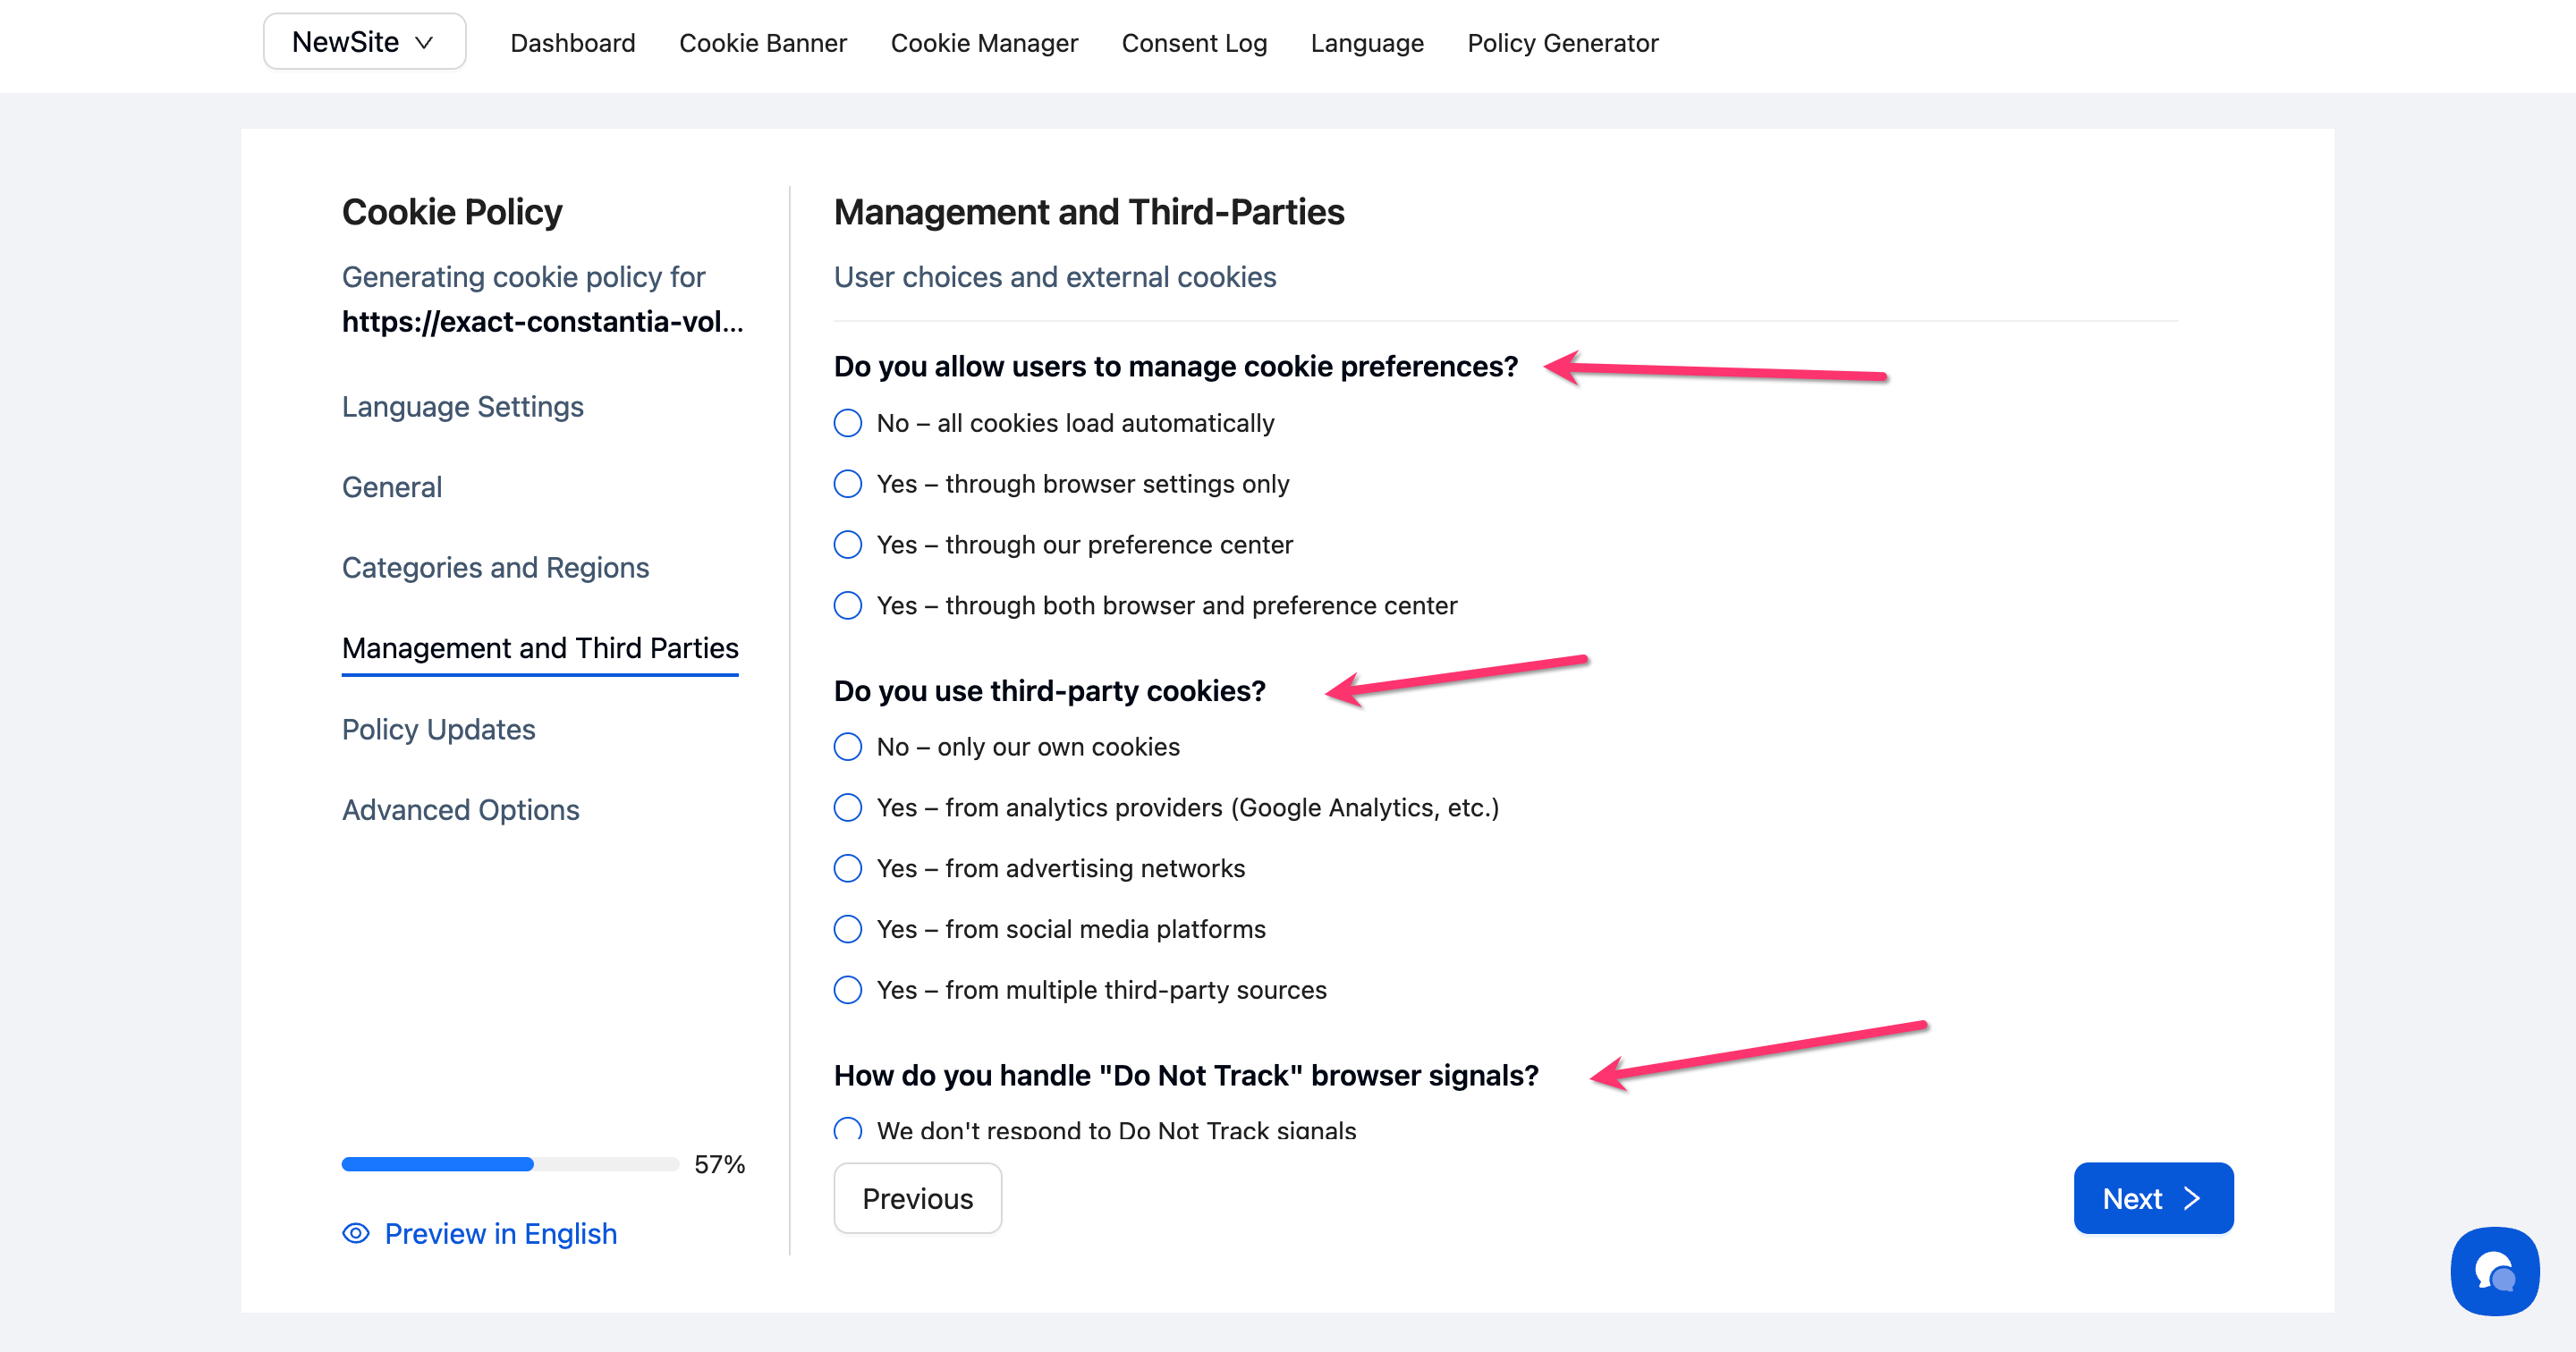Screen dimensions: 2576x1352
Task: Jump to the Policy Updates step
Action: (x=438, y=730)
